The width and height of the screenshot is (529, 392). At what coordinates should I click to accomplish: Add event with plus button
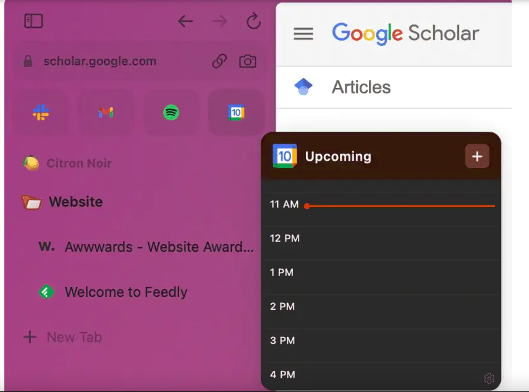click(x=476, y=156)
